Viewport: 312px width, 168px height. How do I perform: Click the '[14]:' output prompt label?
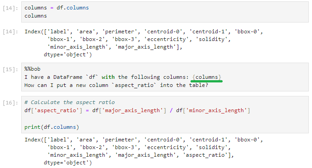click(10, 32)
